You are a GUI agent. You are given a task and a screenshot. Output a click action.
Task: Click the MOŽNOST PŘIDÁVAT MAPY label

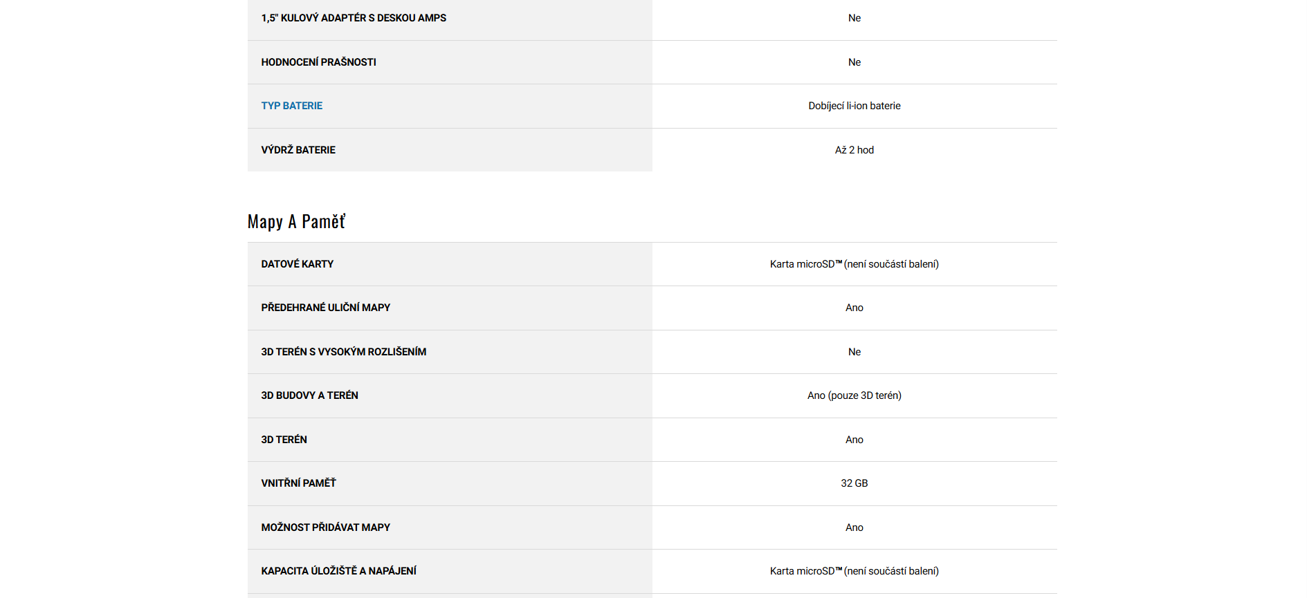[x=325, y=527]
